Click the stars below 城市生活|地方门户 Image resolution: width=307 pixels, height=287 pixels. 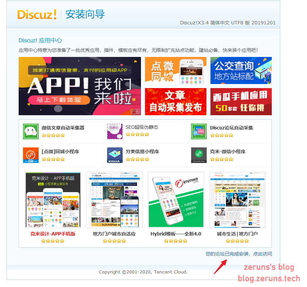click(x=237, y=241)
